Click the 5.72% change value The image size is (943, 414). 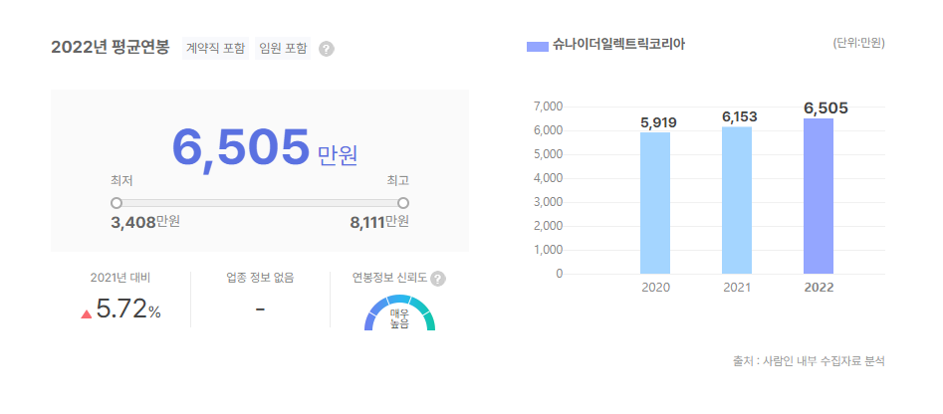(x=128, y=310)
